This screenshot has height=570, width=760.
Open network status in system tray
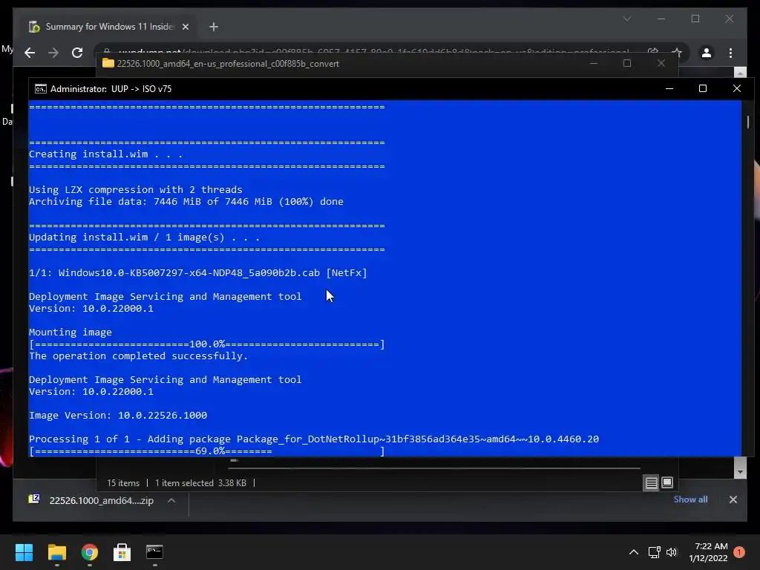point(655,552)
